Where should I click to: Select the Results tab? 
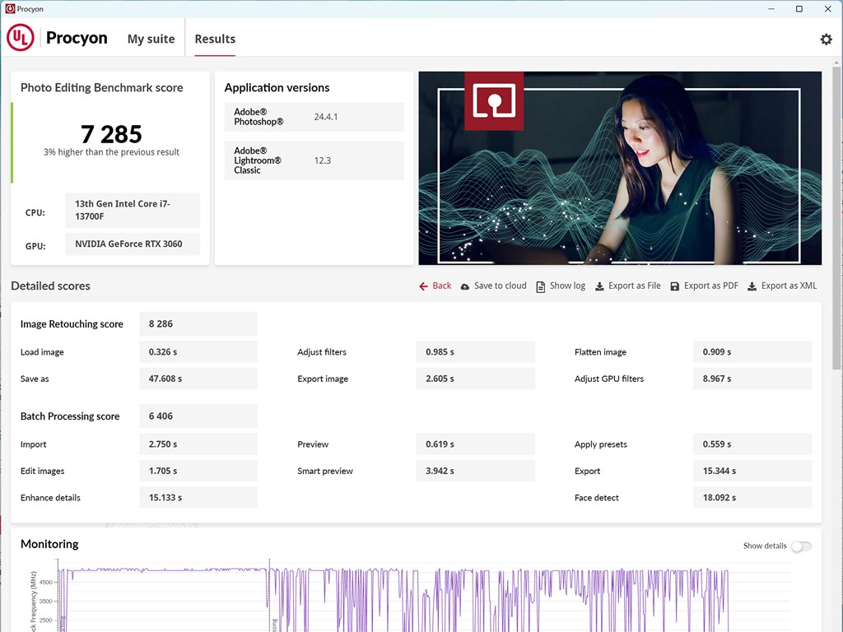coord(215,39)
